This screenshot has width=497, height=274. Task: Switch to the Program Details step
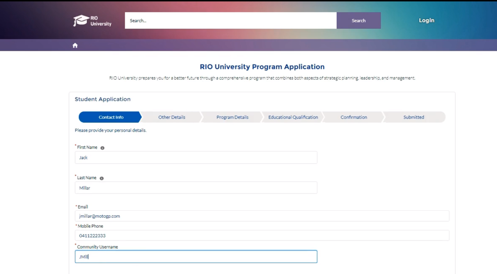[x=232, y=117]
